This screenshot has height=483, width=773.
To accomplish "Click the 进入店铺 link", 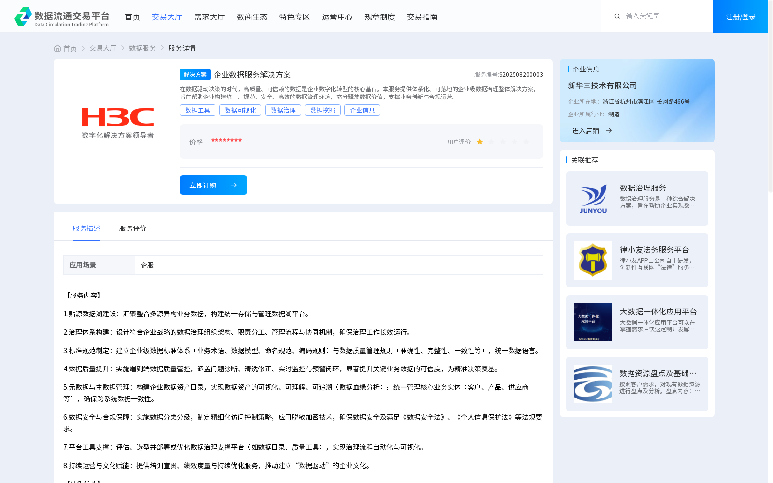I will tap(586, 131).
